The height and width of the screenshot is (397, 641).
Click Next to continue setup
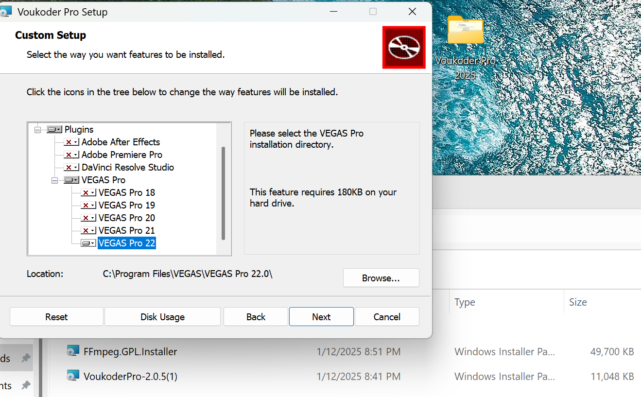321,317
